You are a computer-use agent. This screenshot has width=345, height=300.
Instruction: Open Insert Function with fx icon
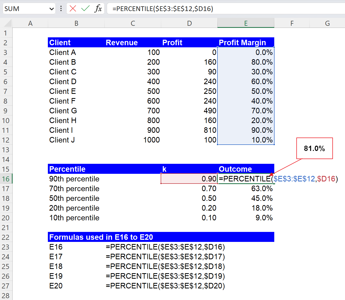point(98,8)
